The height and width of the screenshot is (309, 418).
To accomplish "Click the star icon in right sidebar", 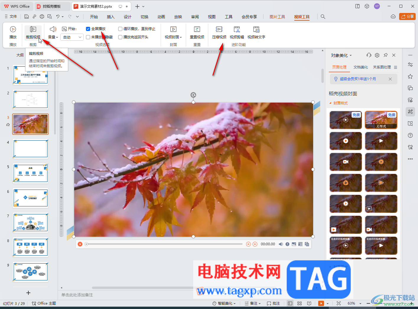I will pyautogui.click(x=410, y=76).
